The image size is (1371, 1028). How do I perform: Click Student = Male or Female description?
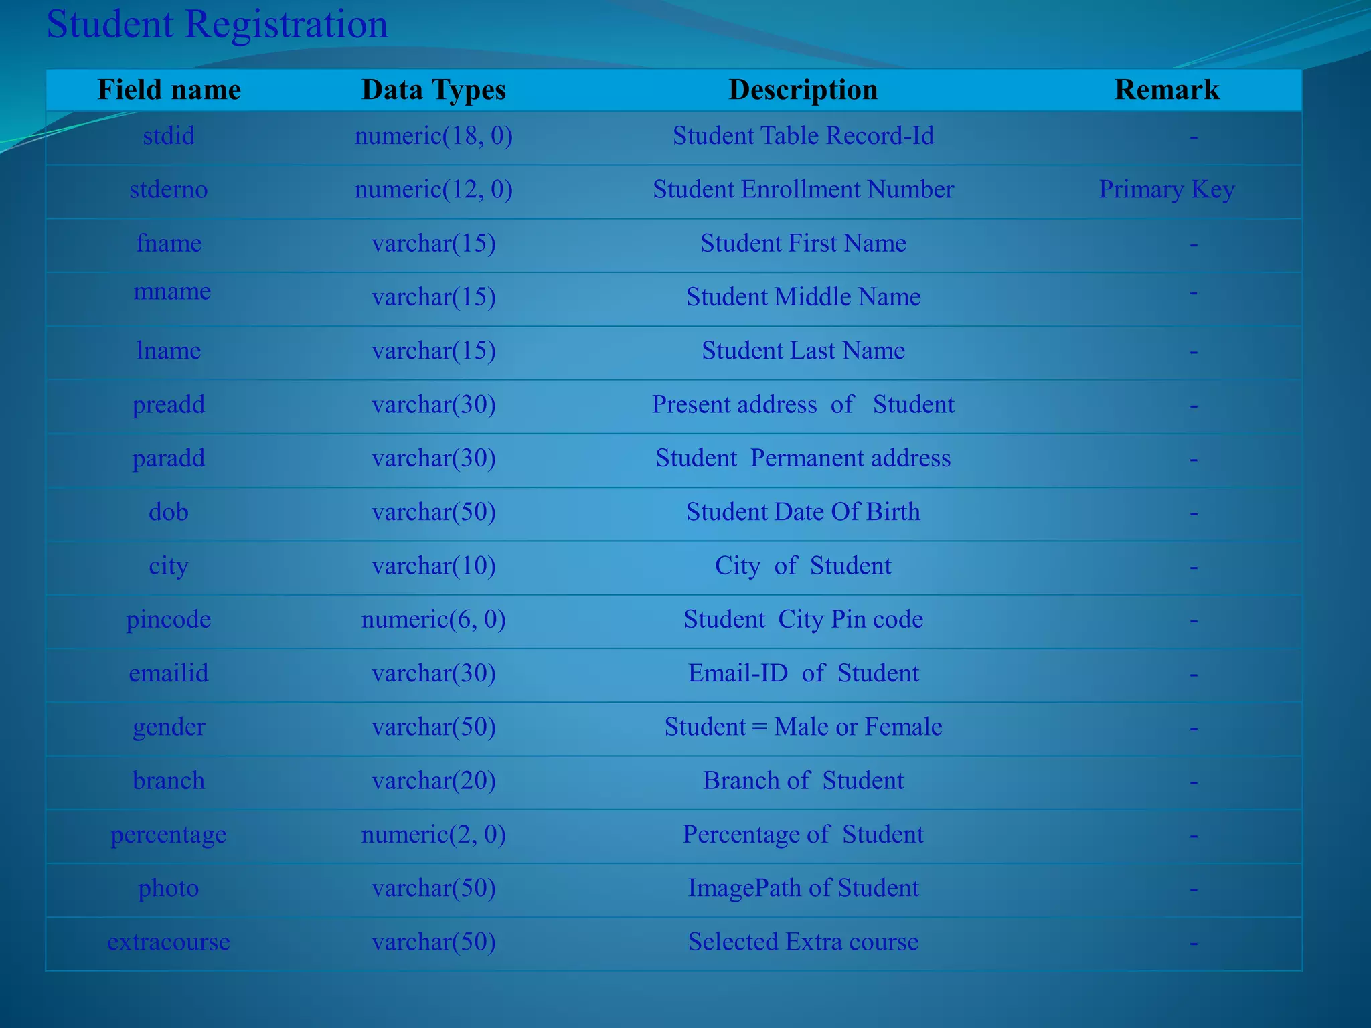803,727
